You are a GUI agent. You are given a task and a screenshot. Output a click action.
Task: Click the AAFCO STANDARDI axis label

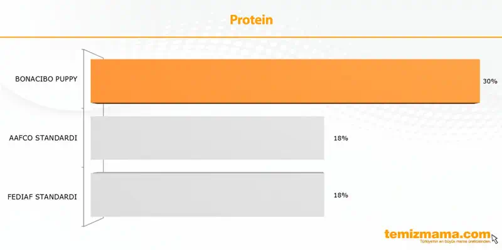[43, 138]
